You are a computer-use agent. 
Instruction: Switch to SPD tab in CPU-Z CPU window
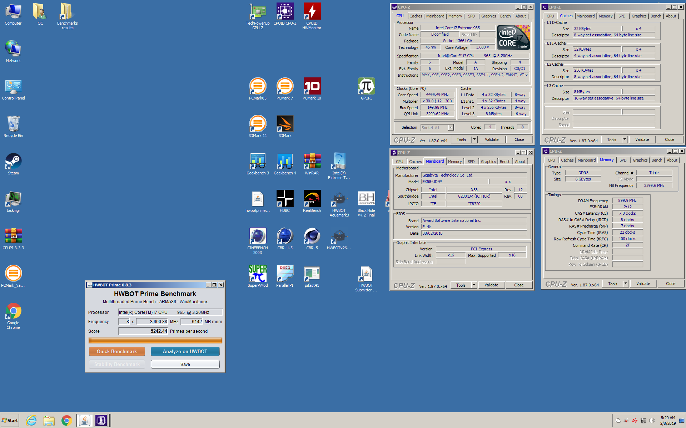pos(472,16)
